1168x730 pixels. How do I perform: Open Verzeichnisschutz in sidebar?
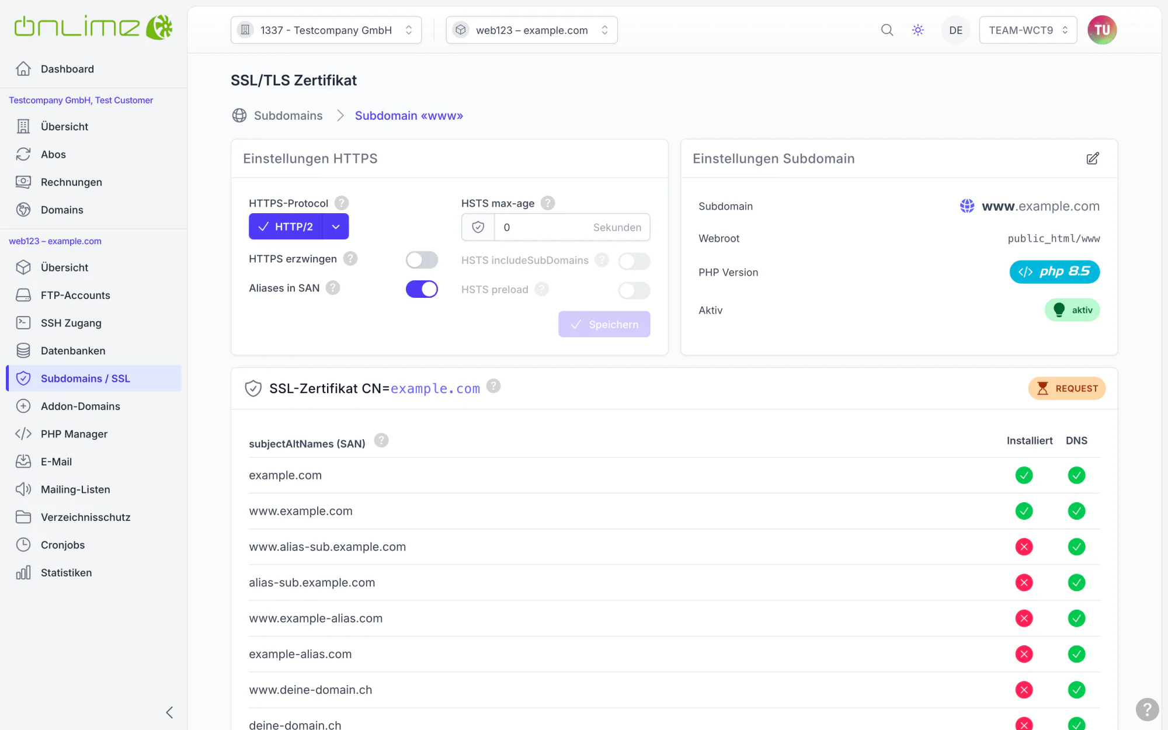(x=93, y=517)
